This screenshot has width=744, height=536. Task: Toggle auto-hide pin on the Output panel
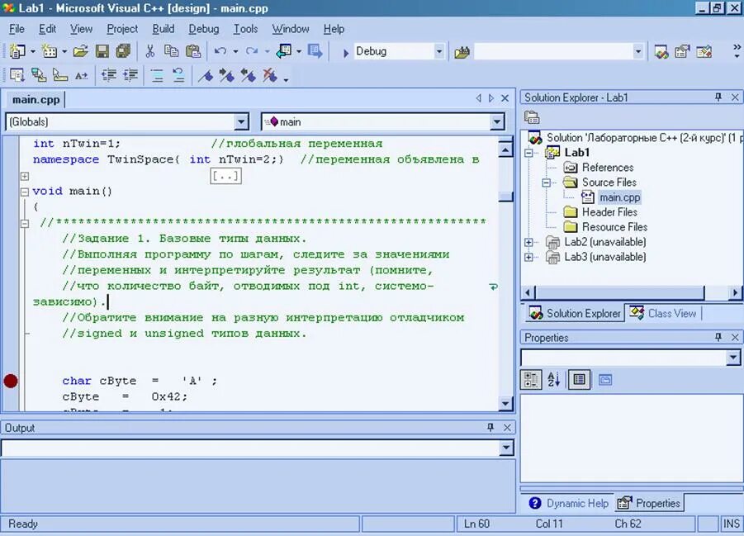tap(490, 427)
